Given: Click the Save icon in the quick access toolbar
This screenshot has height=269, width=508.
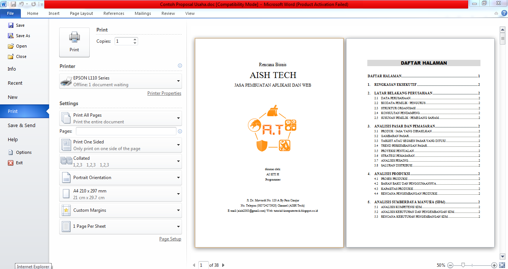Looking at the screenshot, I should (x=13, y=4).
